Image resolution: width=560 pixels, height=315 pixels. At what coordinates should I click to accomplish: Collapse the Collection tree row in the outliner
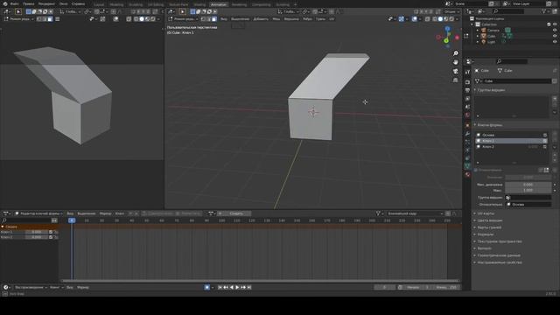(472, 24)
